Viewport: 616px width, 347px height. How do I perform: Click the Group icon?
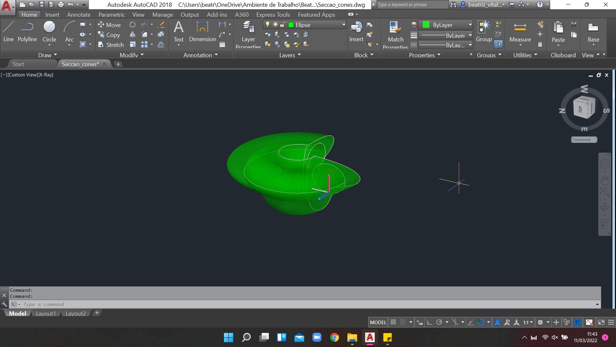coord(484,31)
